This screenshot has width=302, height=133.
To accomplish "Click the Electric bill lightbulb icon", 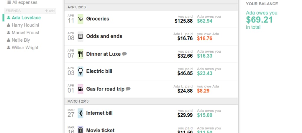I will pos(80,72).
